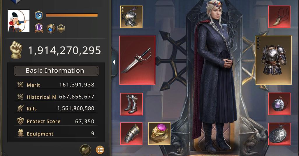Collapse the left info panel arrow
The height and width of the screenshot is (156, 299).
click(x=114, y=62)
